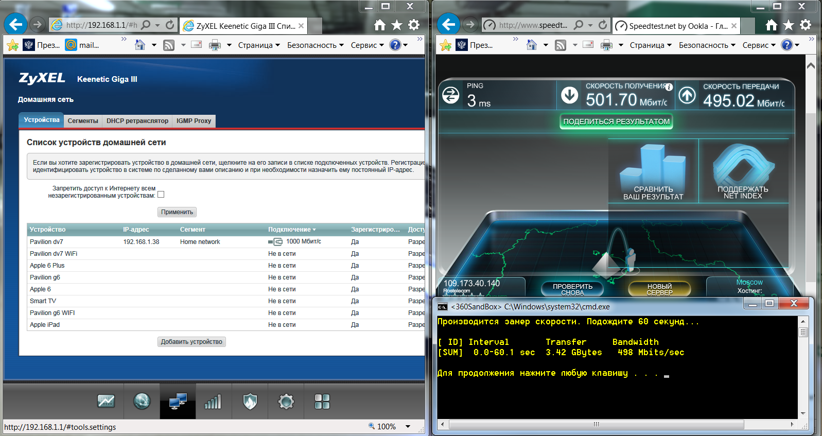Click the Добавить устройство button
This screenshot has width=822, height=436.
click(191, 342)
